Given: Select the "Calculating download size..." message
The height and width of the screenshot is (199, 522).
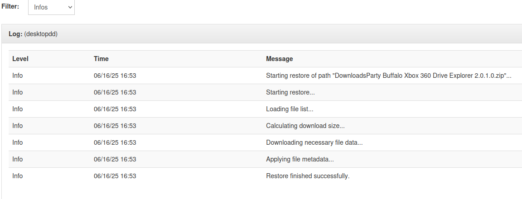Looking at the screenshot, I should click(305, 126).
